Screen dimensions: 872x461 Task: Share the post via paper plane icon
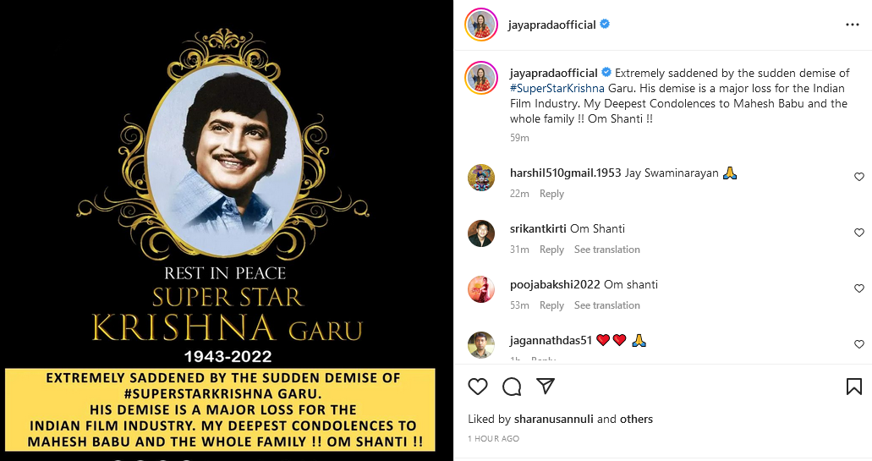[546, 387]
